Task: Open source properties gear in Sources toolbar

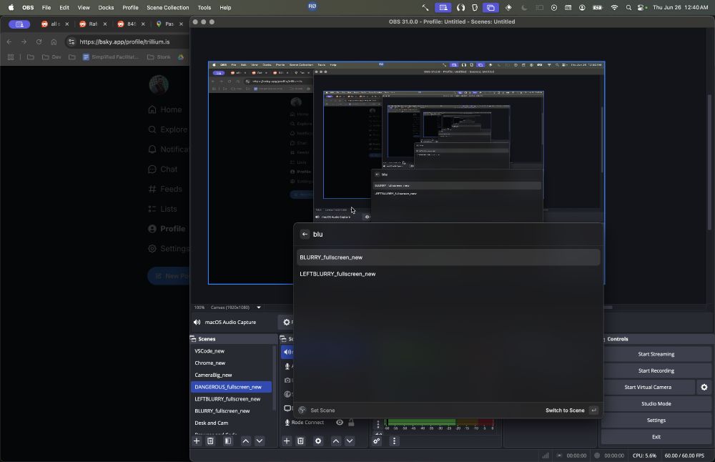Action: tap(318, 441)
